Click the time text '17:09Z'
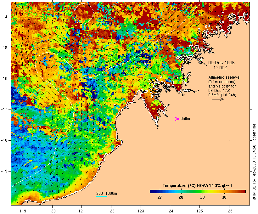The width and height of the screenshot is (258, 214). click(220, 67)
